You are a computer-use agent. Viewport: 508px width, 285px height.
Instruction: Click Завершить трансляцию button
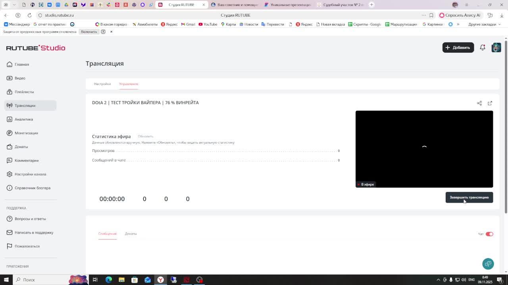tap(469, 198)
